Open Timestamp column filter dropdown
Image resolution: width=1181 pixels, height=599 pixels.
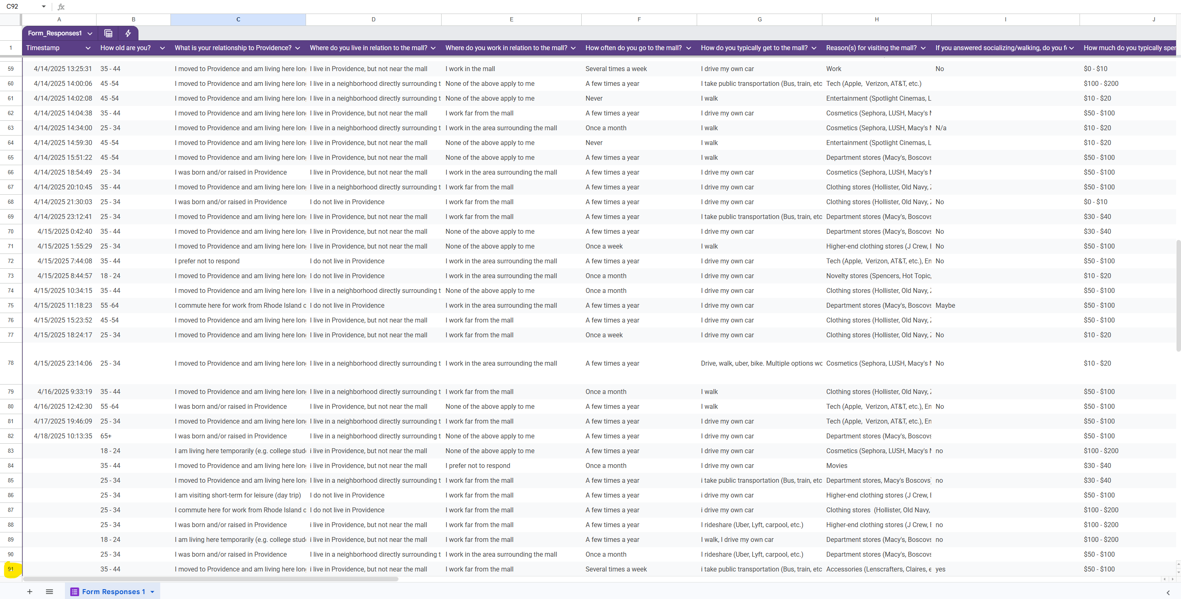coord(88,48)
